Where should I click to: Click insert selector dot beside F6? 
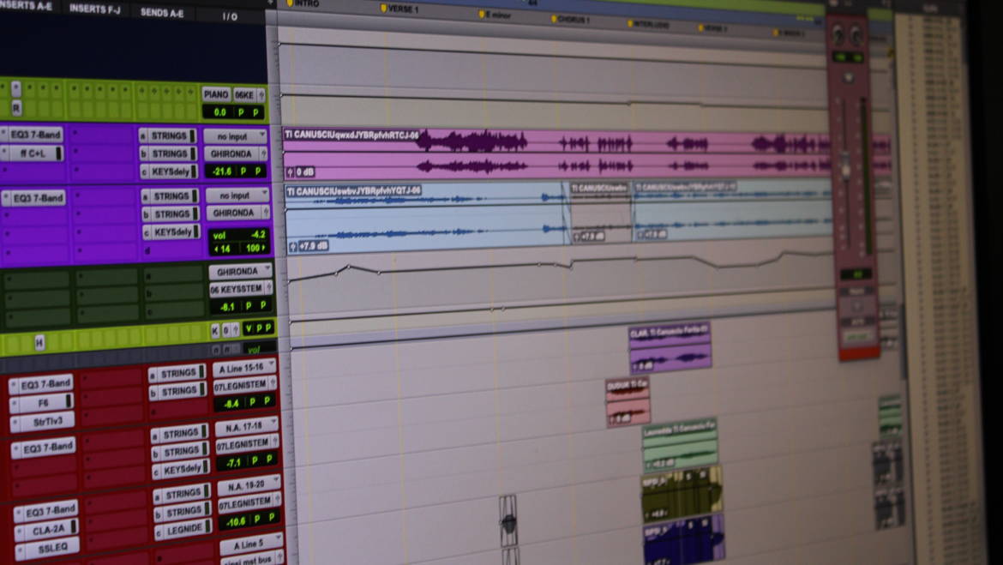pyautogui.click(x=14, y=405)
